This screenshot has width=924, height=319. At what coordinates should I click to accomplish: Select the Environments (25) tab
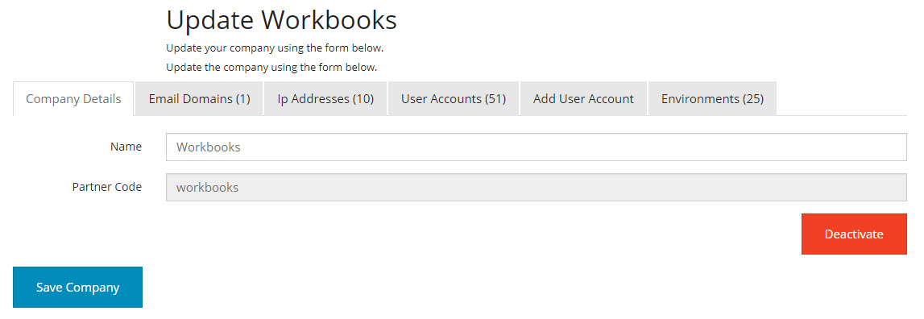click(x=712, y=98)
